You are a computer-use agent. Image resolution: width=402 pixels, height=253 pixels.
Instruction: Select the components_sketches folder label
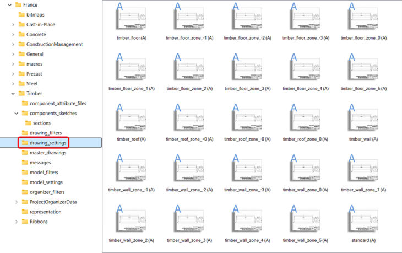53,113
